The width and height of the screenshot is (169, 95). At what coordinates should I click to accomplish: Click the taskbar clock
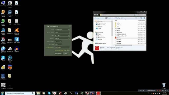(x=164, y=93)
